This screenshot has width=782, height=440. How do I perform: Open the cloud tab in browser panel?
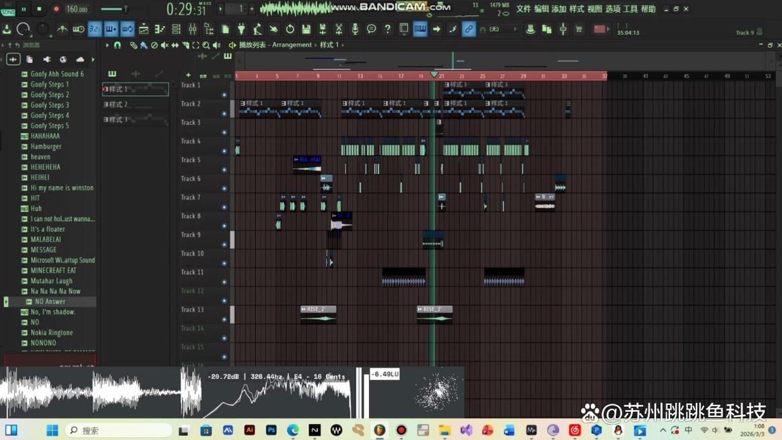80,59
